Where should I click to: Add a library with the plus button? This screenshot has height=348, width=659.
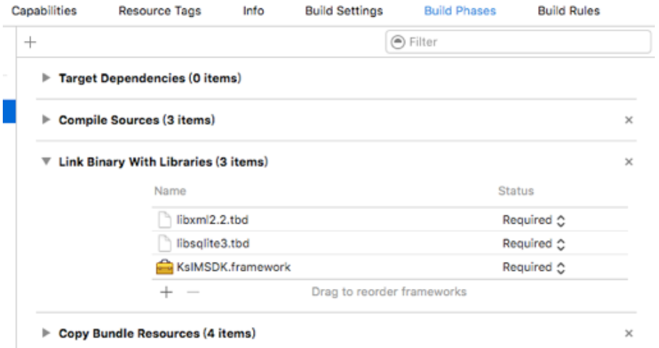[x=166, y=292]
